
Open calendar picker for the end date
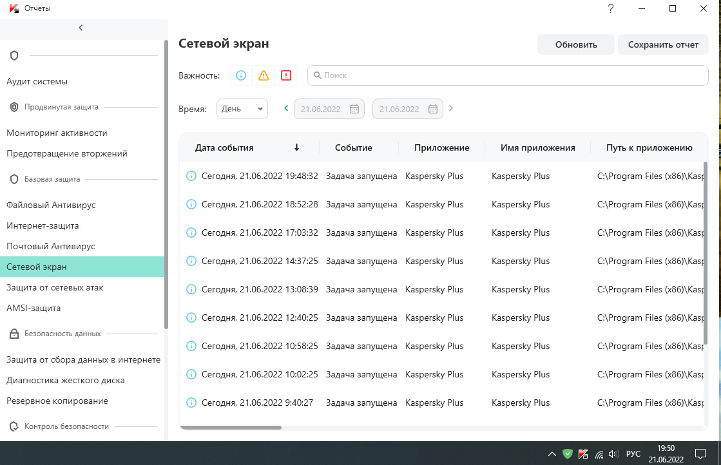tap(433, 109)
